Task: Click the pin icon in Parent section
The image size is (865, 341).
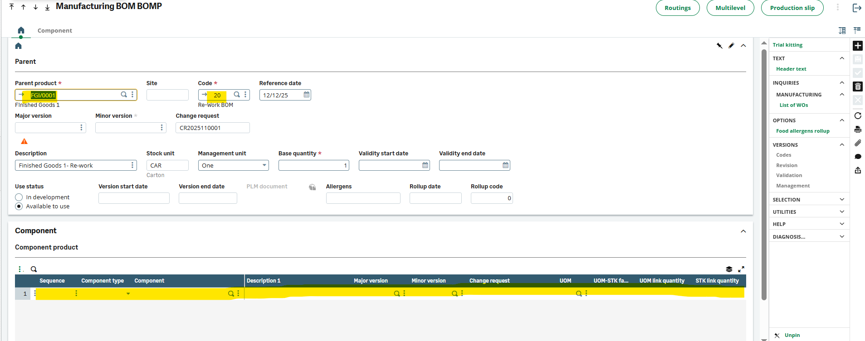Action: click(x=719, y=45)
